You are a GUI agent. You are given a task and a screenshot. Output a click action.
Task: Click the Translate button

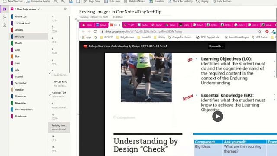(157, 1)
